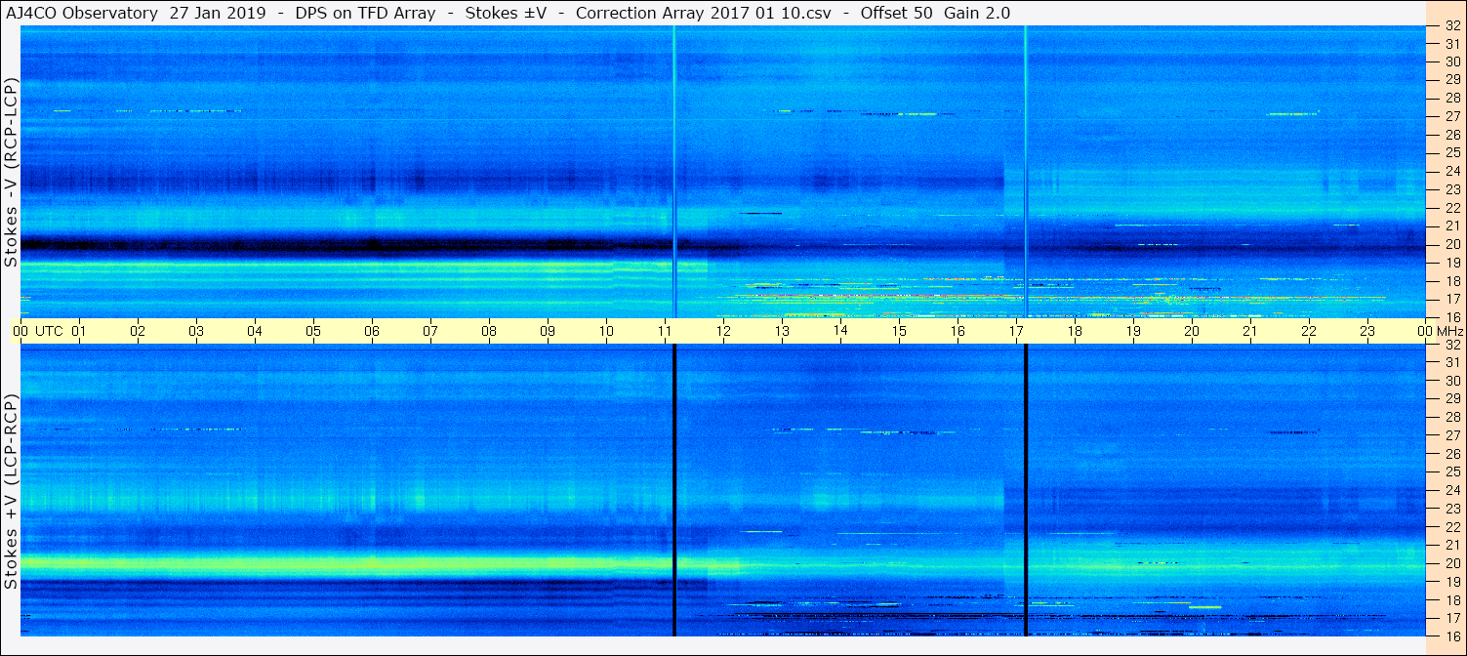This screenshot has width=1467, height=656.
Task: Click the 24 MHz tick in the Stokes -V panel
Action: click(x=1451, y=171)
